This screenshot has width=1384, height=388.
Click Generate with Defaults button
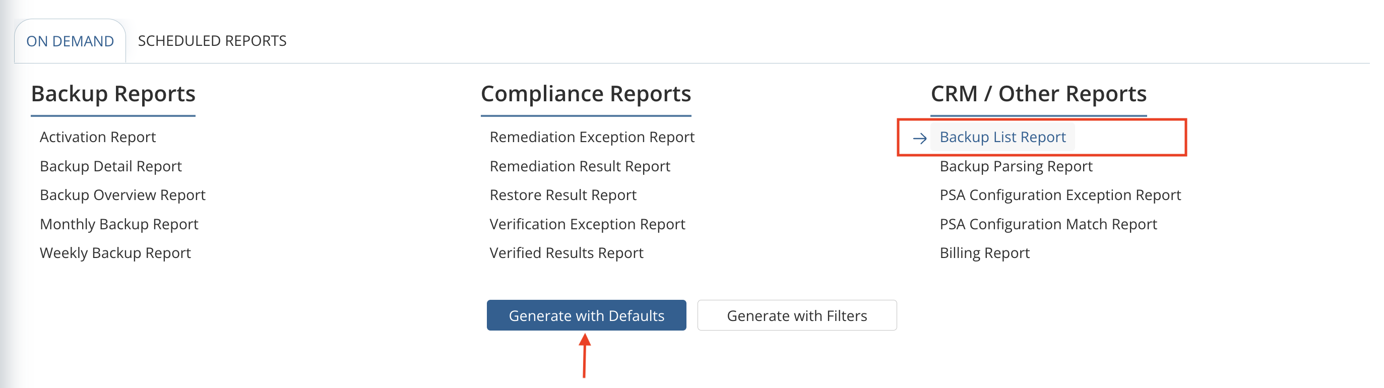point(586,315)
